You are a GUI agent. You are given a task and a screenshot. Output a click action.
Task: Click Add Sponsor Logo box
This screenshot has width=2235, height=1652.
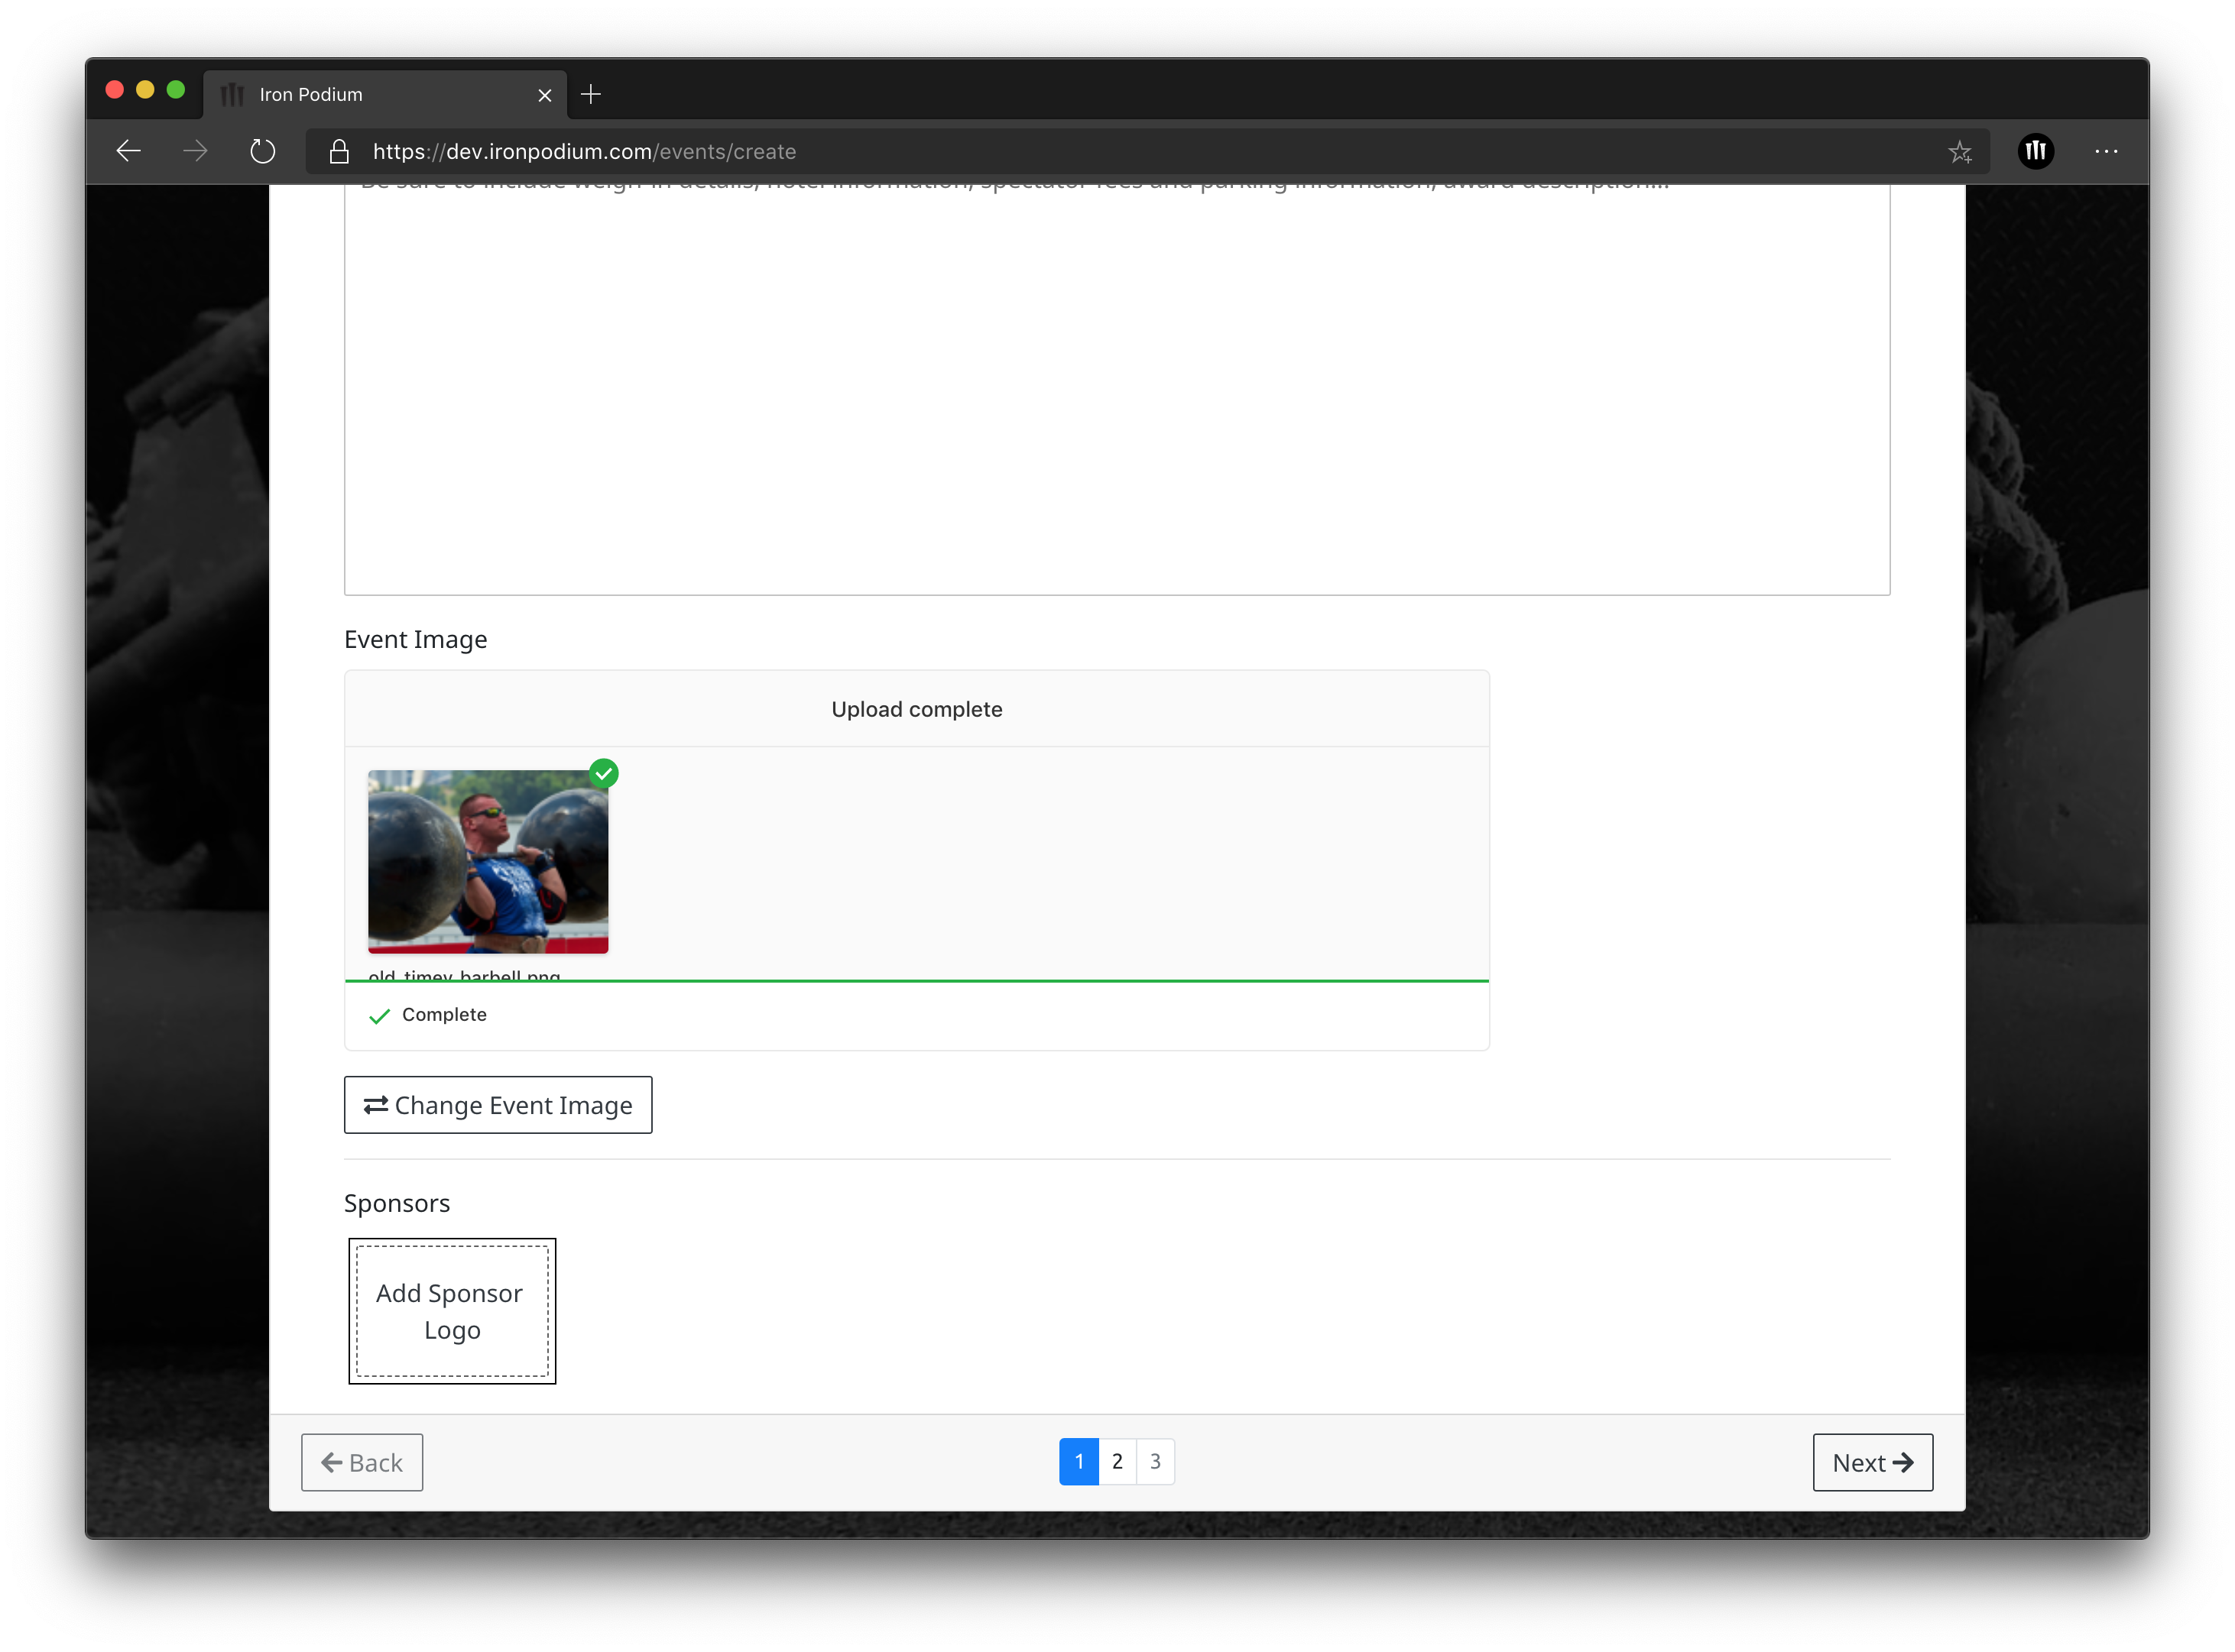[x=451, y=1310]
